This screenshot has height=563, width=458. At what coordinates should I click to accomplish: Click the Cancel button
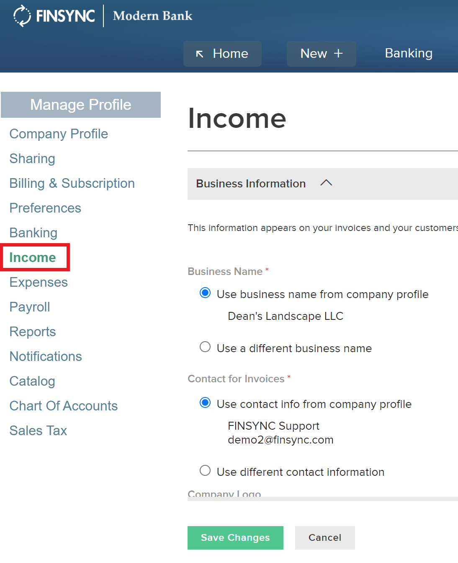[325, 537]
